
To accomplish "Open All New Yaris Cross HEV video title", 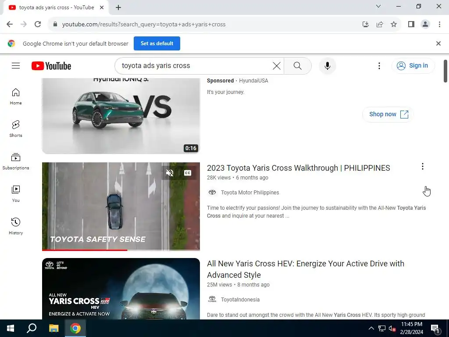I will click(x=306, y=269).
